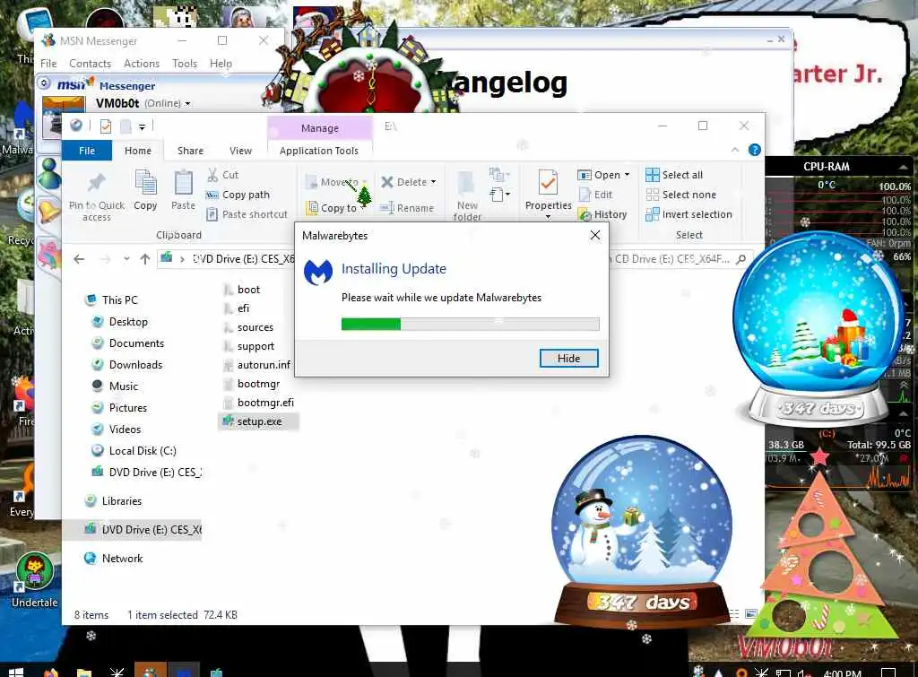
Task: Select Network in navigation pane
Action: (x=113, y=559)
